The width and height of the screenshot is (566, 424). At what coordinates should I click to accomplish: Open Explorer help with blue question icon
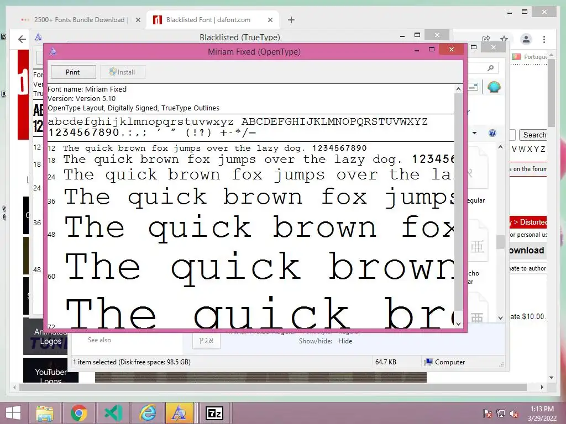[492, 133]
